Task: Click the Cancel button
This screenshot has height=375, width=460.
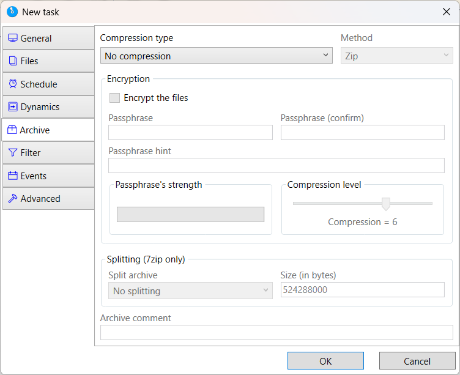Action: point(417,361)
